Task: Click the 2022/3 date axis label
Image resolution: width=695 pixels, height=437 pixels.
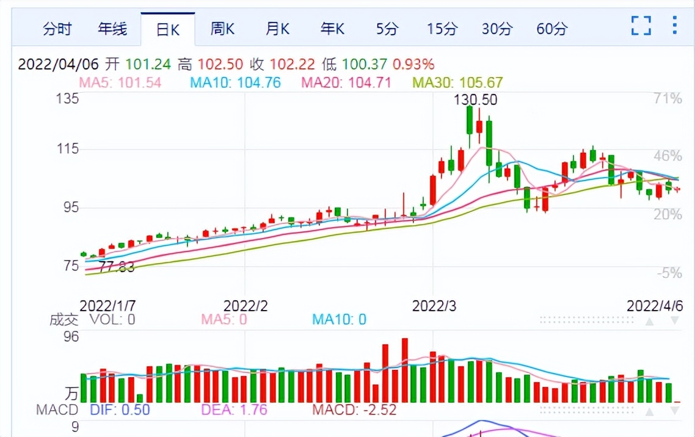Action: pyautogui.click(x=434, y=306)
